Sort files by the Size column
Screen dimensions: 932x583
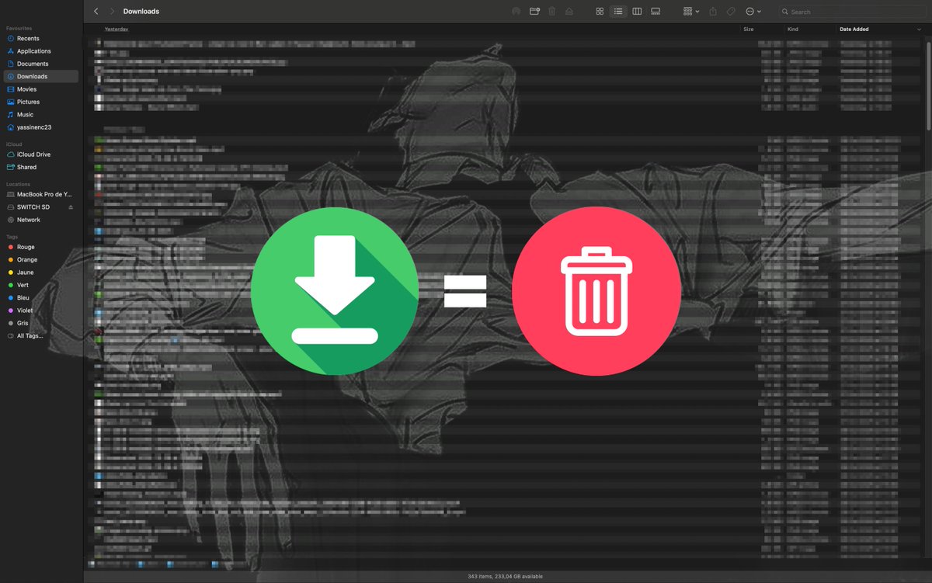pyautogui.click(x=748, y=29)
